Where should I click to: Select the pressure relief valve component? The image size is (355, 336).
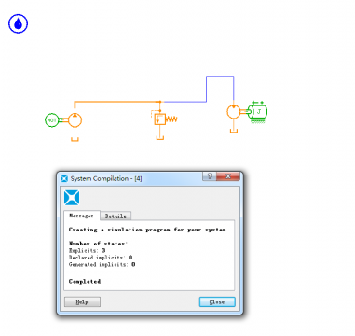click(160, 119)
